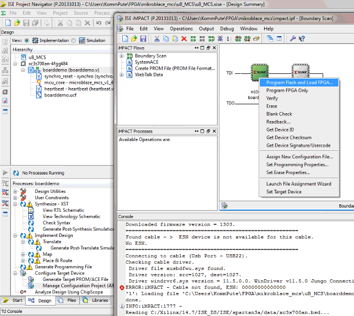Open Debug menu in iMPACT
Screen dimensions: 354x316
(227, 29)
